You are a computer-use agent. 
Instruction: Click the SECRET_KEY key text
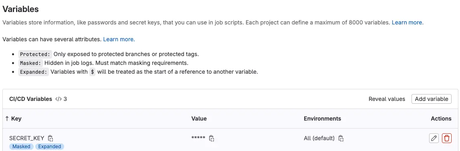(x=27, y=138)
